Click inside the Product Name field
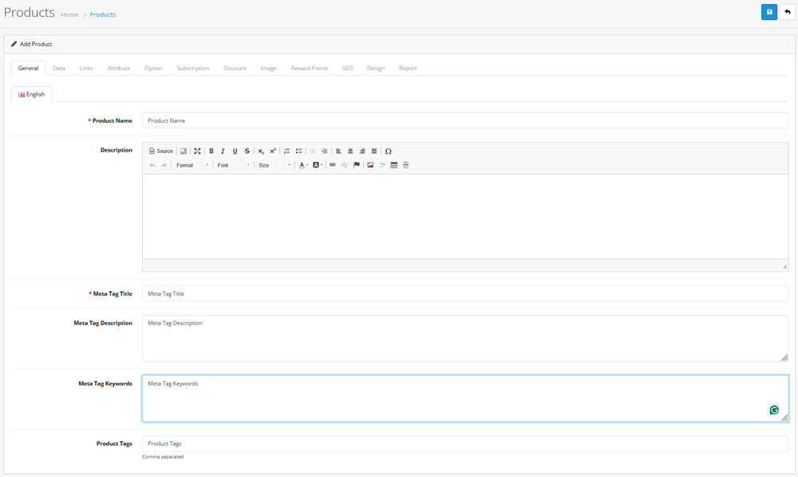The height and width of the screenshot is (477, 798). coord(319,120)
